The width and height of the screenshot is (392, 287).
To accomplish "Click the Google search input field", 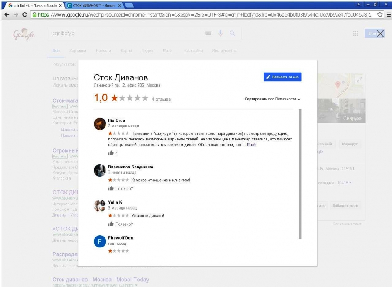I will pyautogui.click(x=125, y=33).
